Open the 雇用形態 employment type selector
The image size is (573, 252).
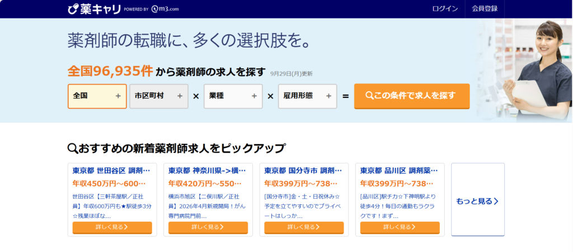(307, 96)
